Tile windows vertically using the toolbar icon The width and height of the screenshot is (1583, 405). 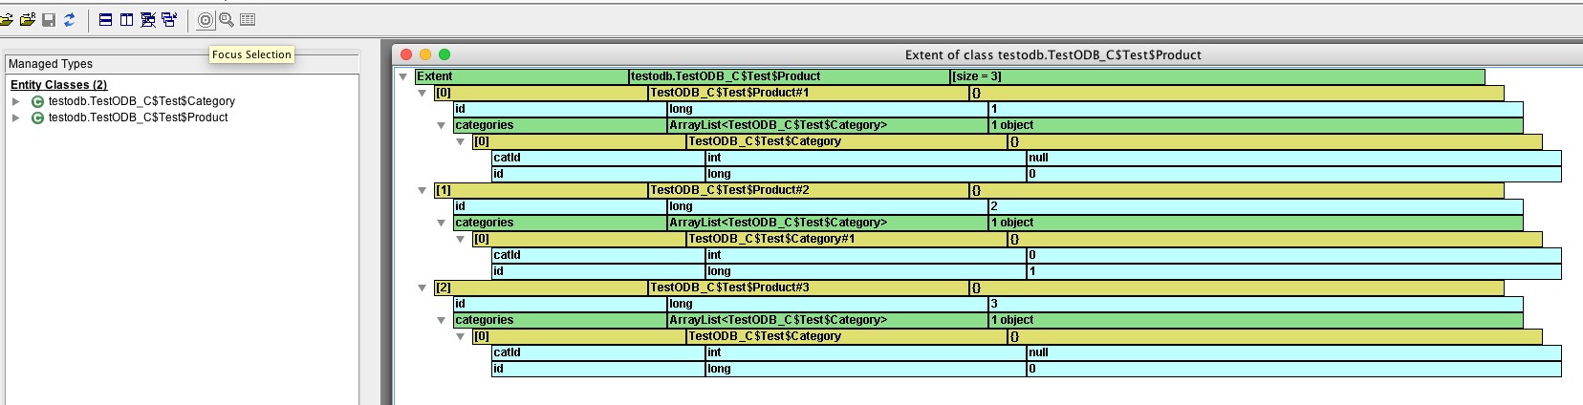[x=126, y=19]
